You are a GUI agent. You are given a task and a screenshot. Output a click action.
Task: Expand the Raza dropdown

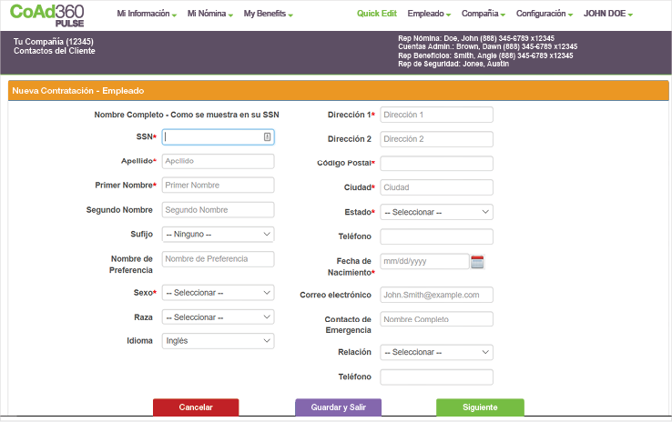(218, 317)
